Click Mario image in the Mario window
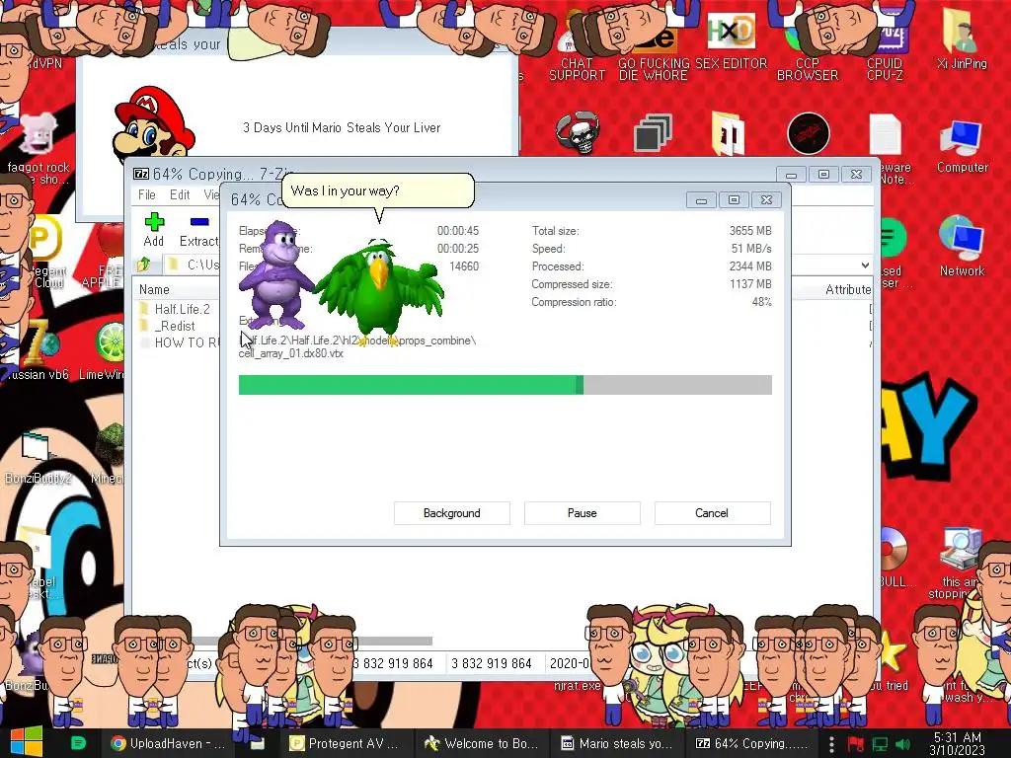The image size is (1011, 758). (x=153, y=122)
